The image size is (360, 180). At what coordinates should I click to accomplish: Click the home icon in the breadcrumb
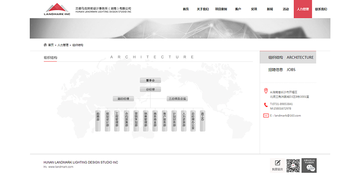click(45, 45)
